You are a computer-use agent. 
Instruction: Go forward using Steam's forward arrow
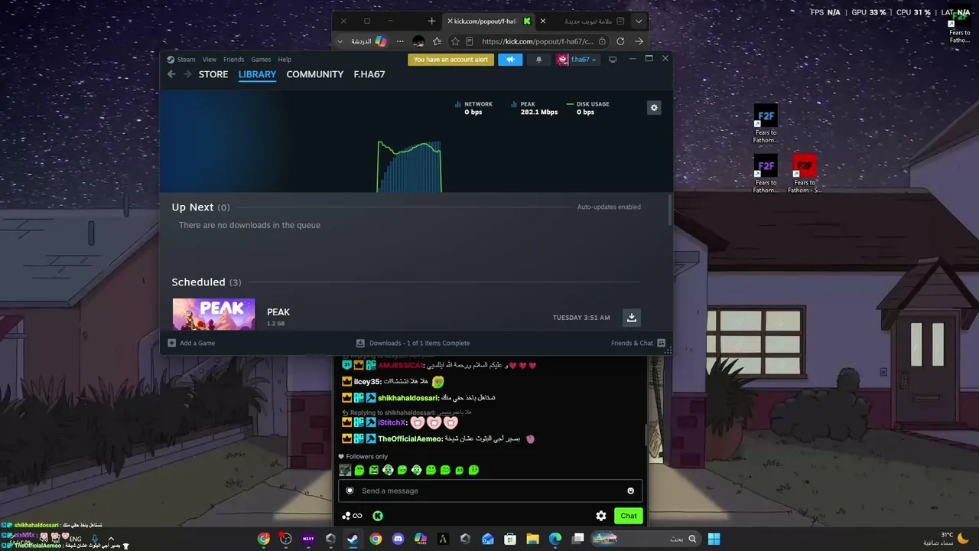[187, 74]
